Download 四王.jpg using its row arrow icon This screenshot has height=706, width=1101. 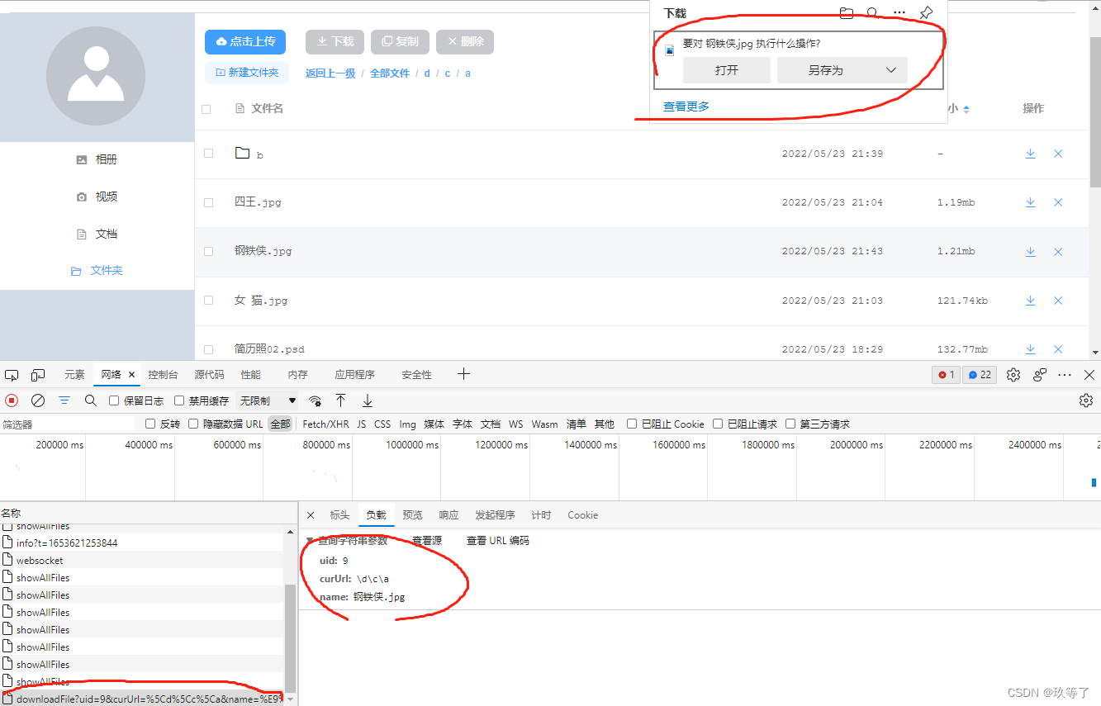(1030, 202)
